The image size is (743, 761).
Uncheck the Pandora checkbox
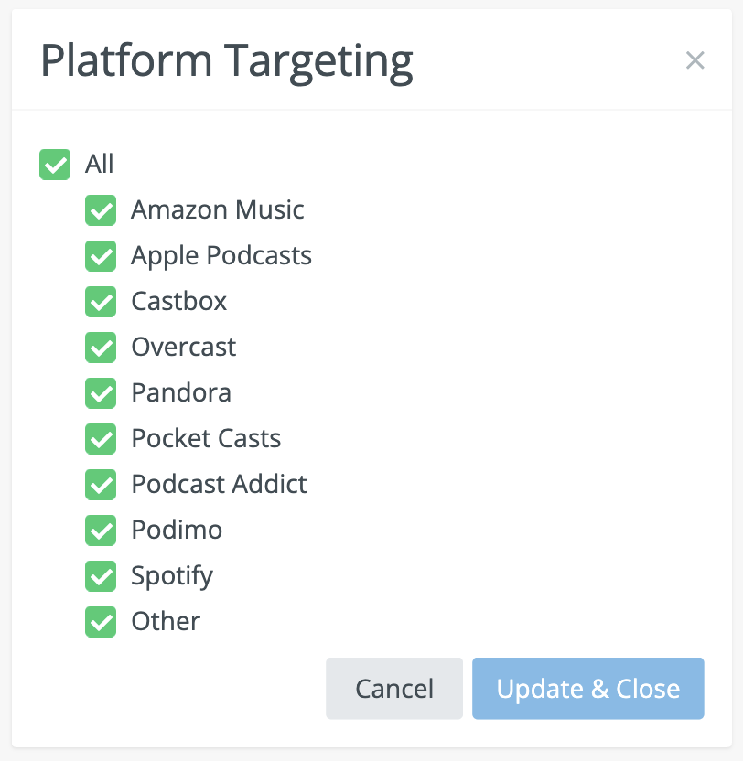tap(101, 393)
